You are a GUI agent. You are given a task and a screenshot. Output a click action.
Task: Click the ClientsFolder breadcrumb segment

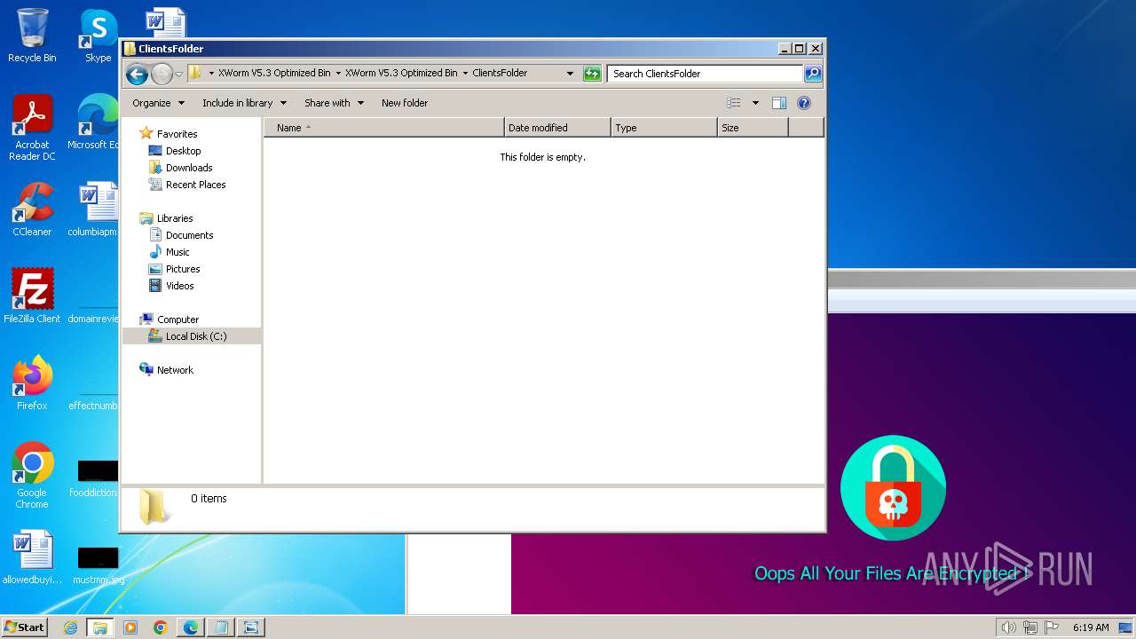(x=500, y=74)
